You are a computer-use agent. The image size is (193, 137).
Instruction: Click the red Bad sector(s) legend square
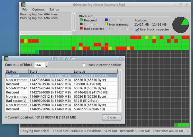[x=81, y=29]
